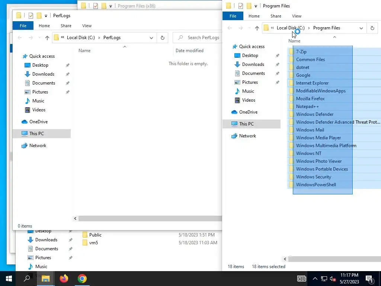Select Music in Program Files sidebar
Image resolution: width=381 pixels, height=286 pixels.
pos(248,91)
